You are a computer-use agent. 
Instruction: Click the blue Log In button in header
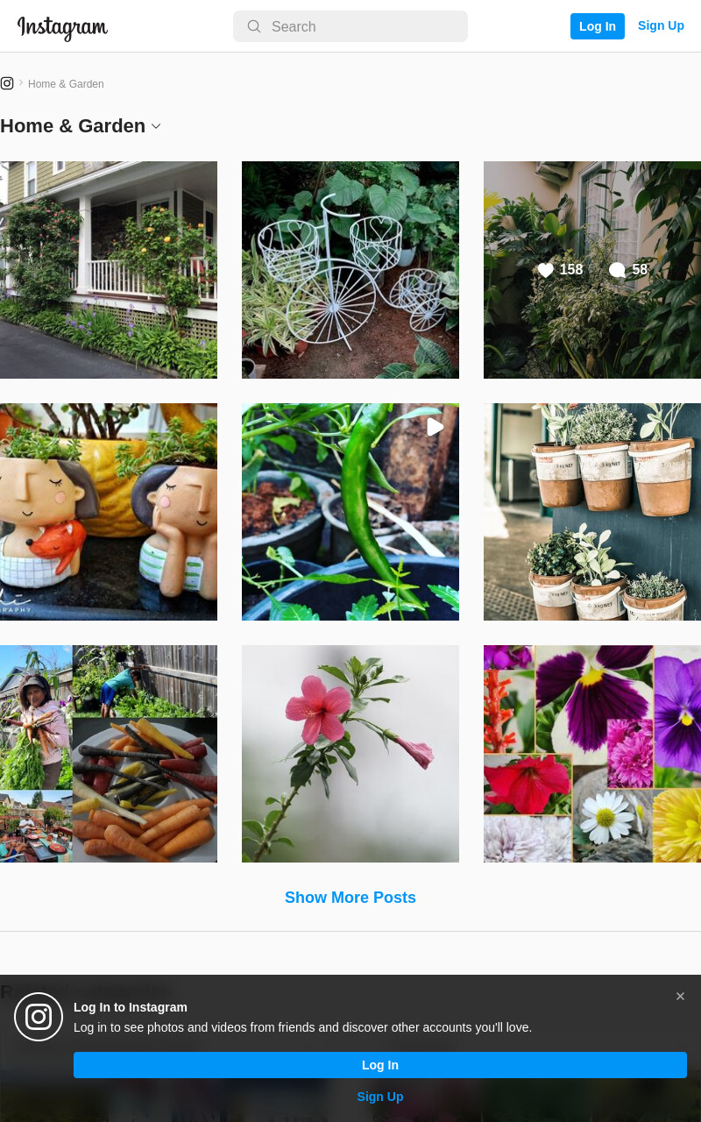tap(598, 26)
